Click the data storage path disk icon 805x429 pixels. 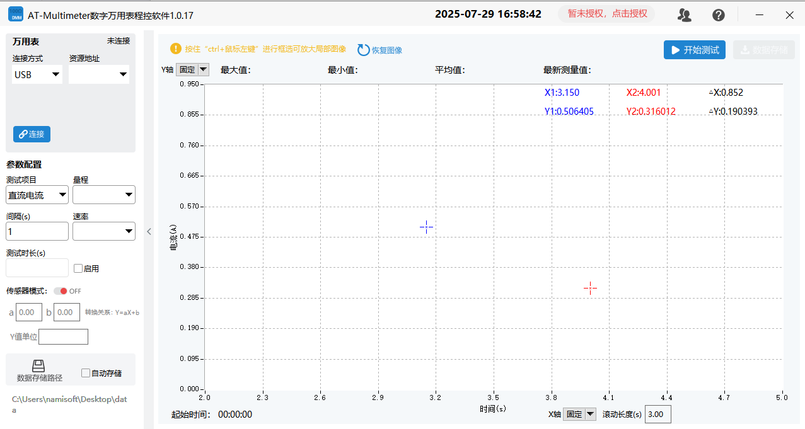[39, 366]
